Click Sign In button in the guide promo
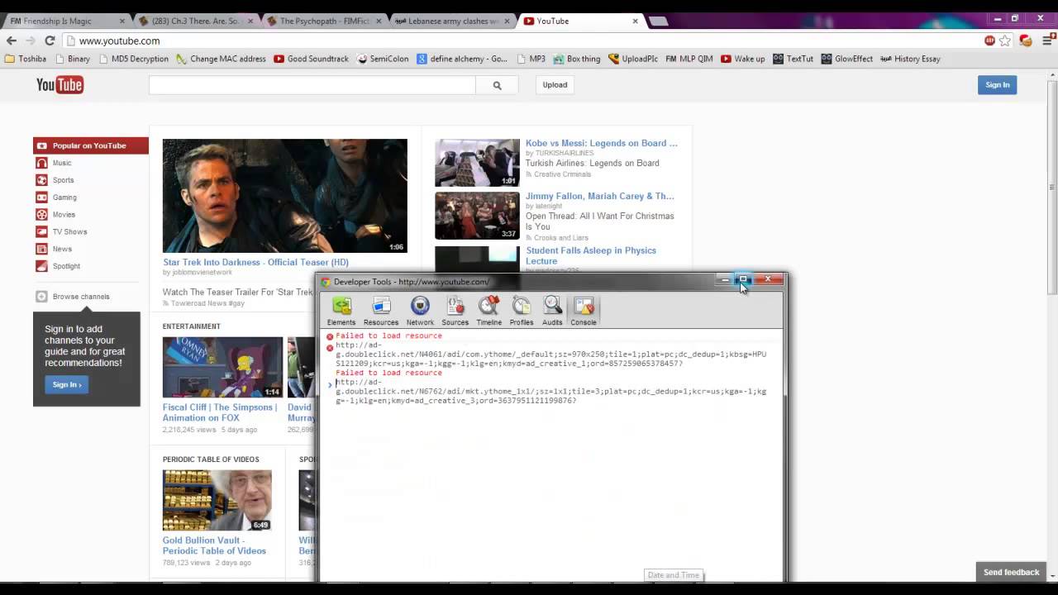The height and width of the screenshot is (595, 1058). 66,384
